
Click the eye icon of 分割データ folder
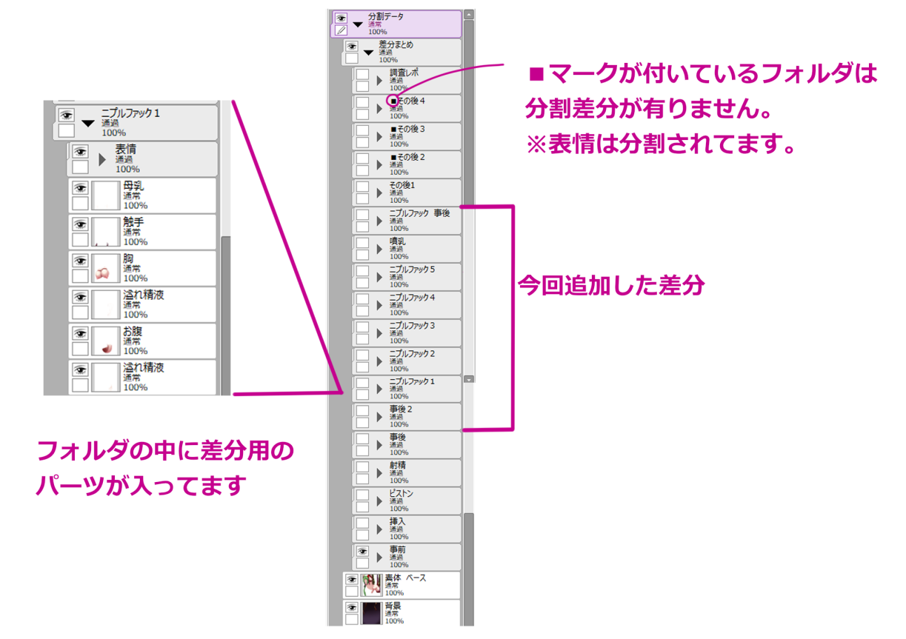coord(341,18)
